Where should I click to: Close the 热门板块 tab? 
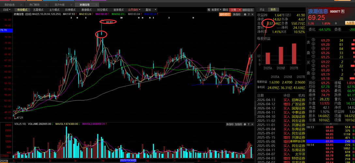click(x=46, y=5)
